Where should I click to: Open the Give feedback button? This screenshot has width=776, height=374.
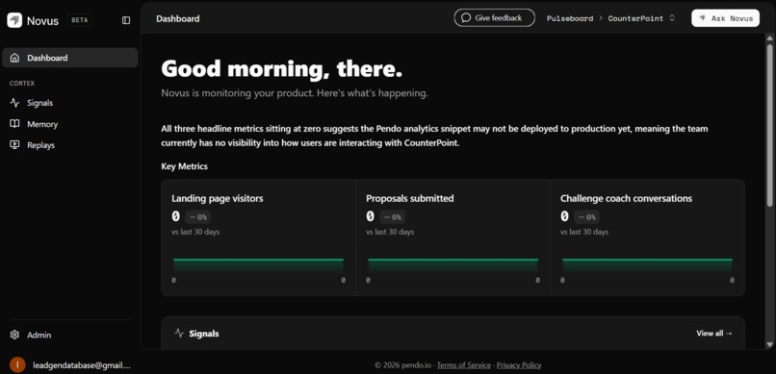pos(495,17)
